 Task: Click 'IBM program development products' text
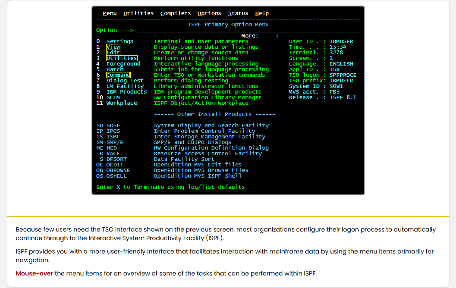tap(208, 92)
